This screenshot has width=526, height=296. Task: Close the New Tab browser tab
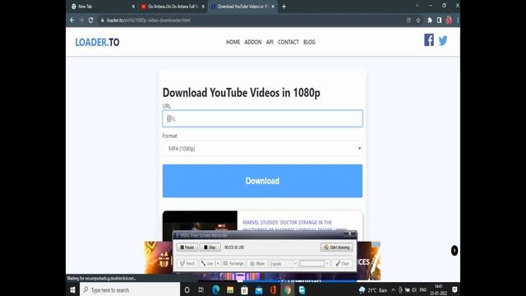(133, 7)
